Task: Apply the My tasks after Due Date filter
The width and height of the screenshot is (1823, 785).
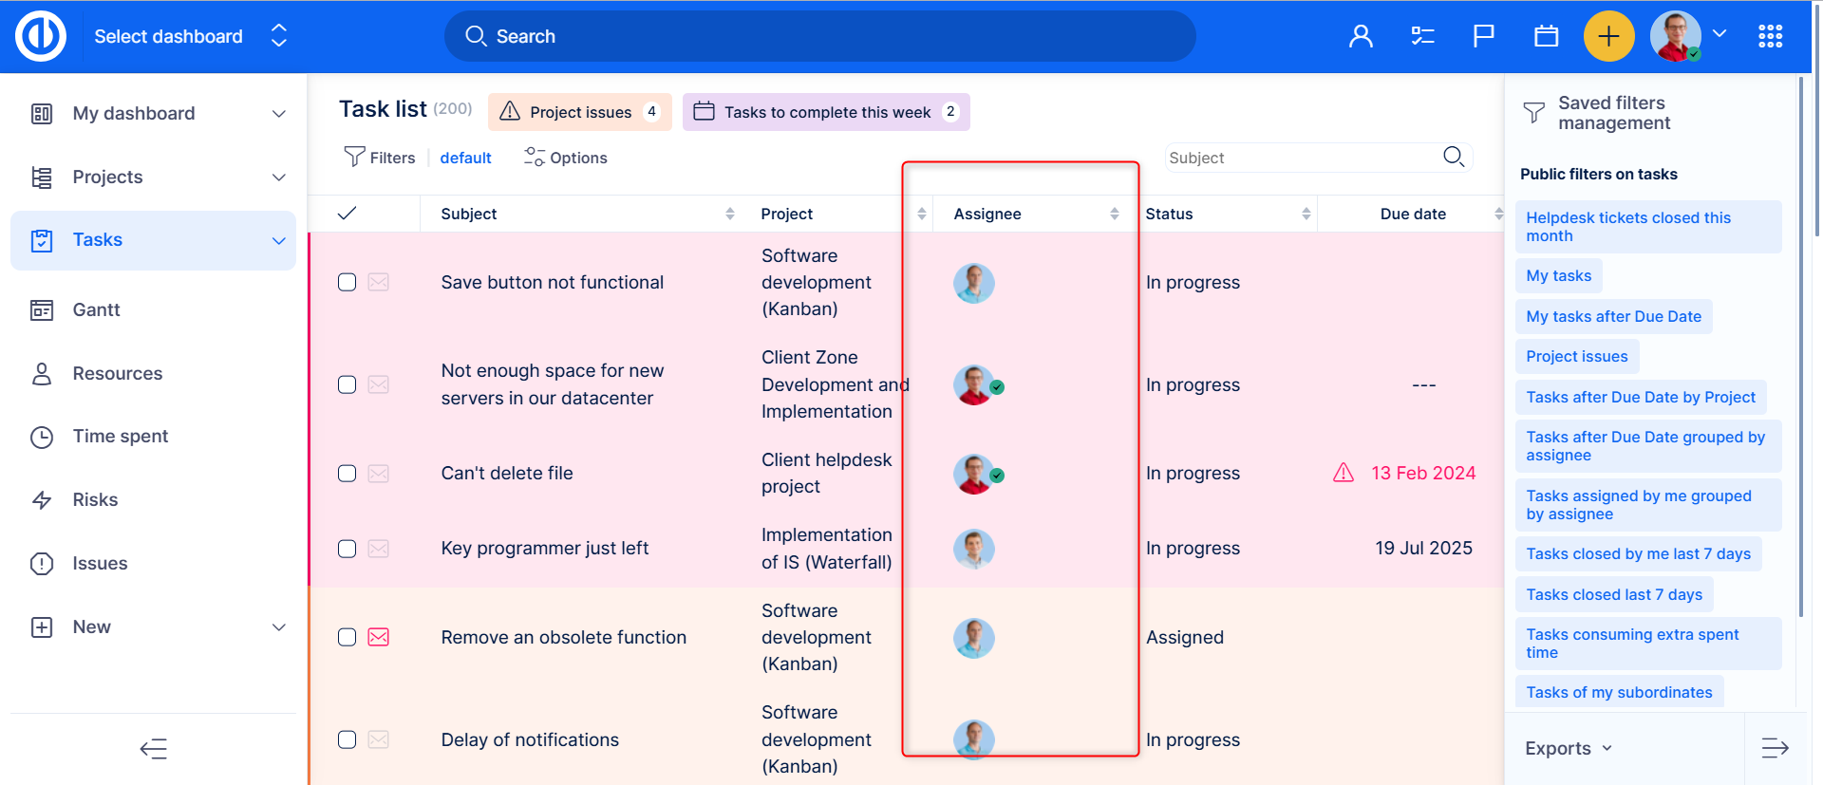Action: click(1613, 317)
